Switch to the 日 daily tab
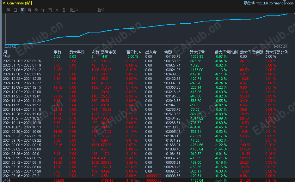 tap(15, 10)
